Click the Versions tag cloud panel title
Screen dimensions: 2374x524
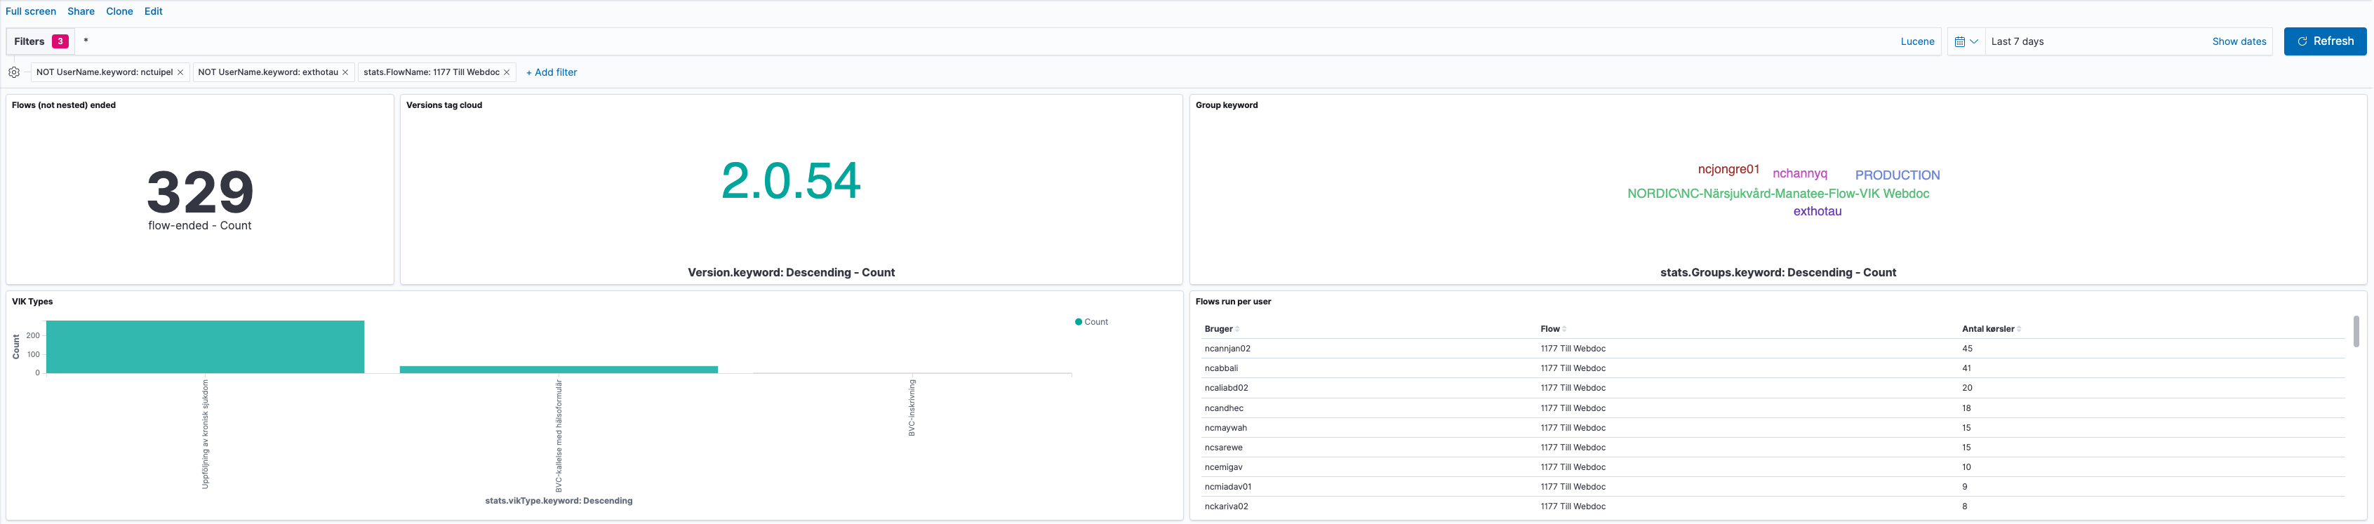(444, 105)
